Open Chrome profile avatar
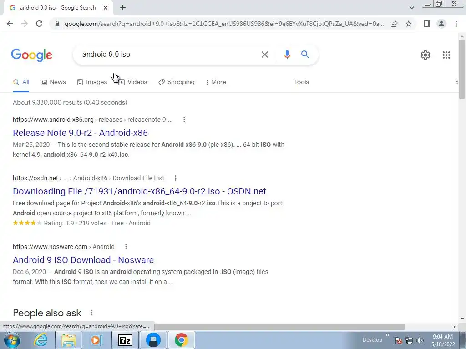This screenshot has height=349, width=466. point(441,24)
